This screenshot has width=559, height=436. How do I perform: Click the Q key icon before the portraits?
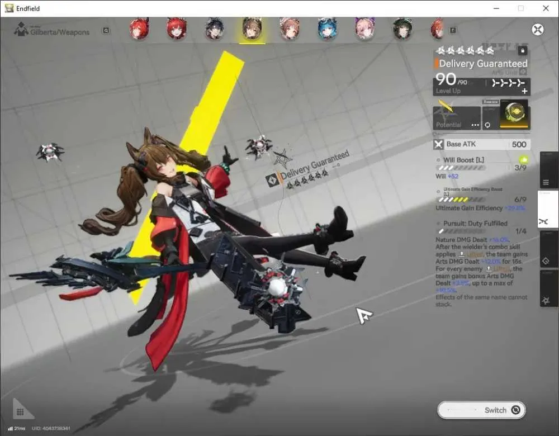[x=106, y=30]
